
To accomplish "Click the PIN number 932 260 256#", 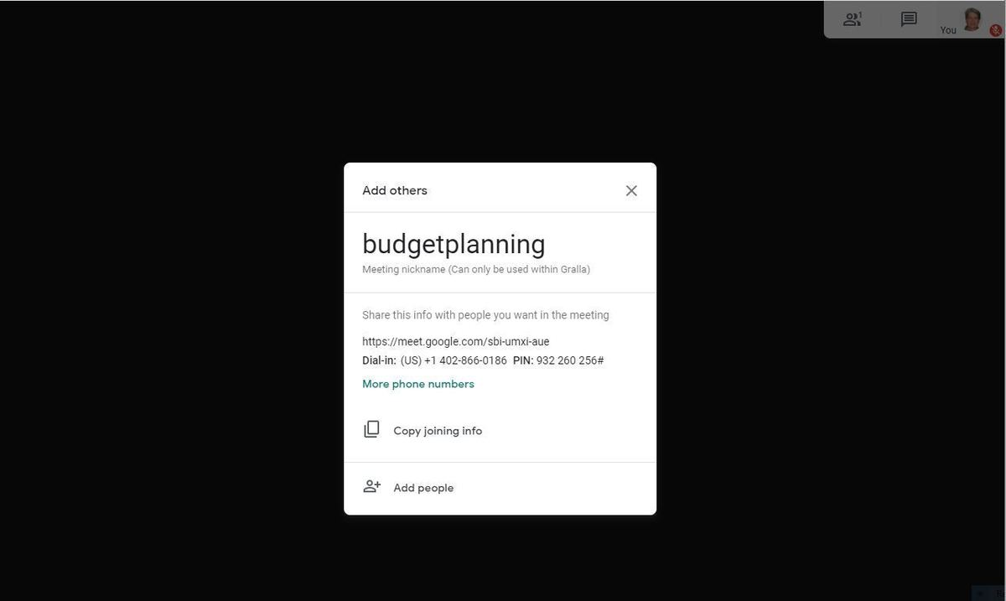I will 570,360.
